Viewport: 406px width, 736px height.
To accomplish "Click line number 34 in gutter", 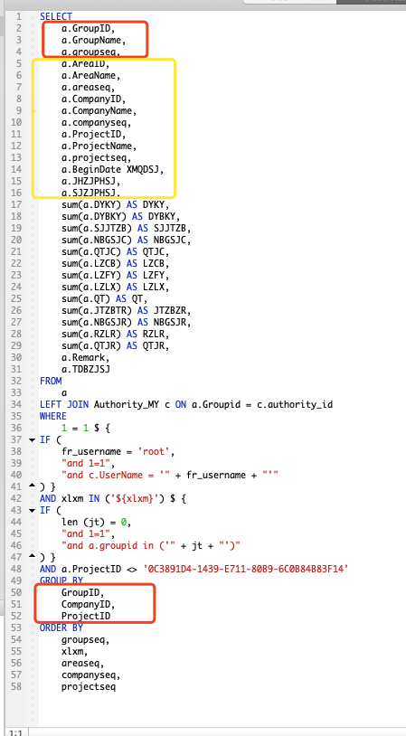I will [x=17, y=404].
